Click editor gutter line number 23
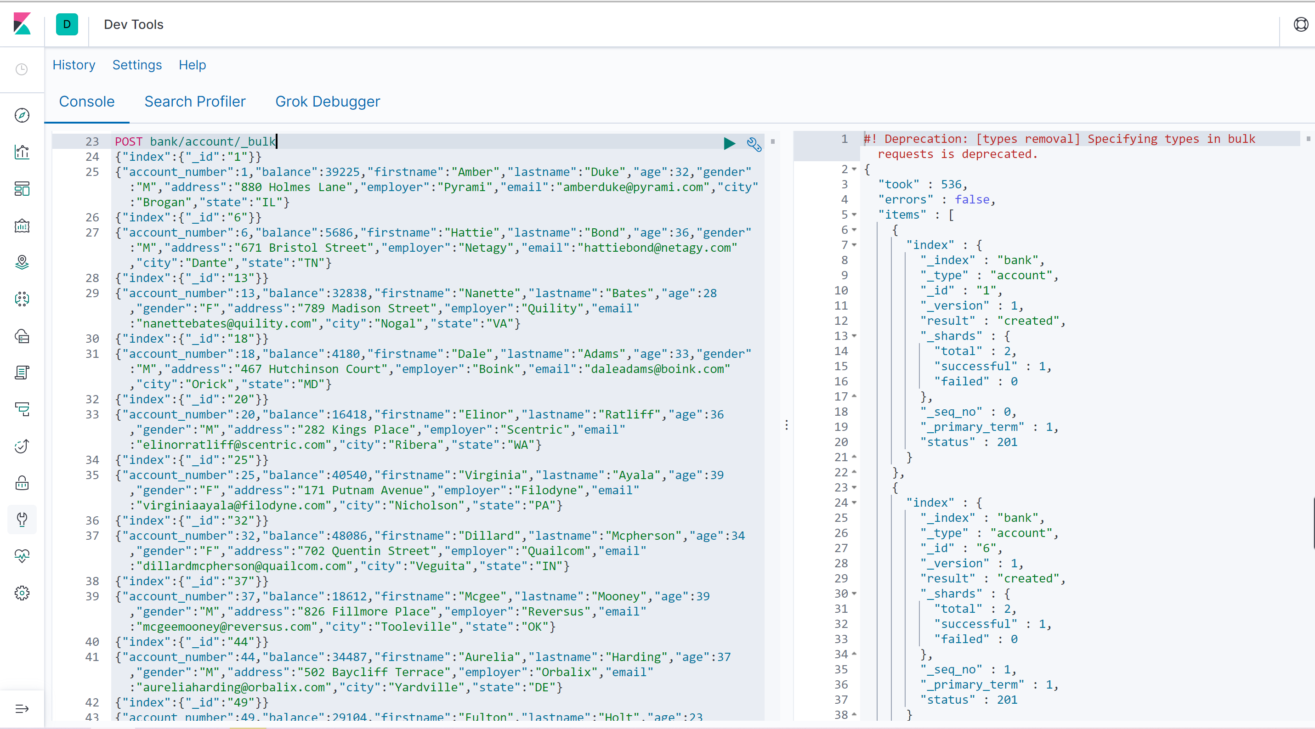The height and width of the screenshot is (729, 1315). tap(92, 141)
